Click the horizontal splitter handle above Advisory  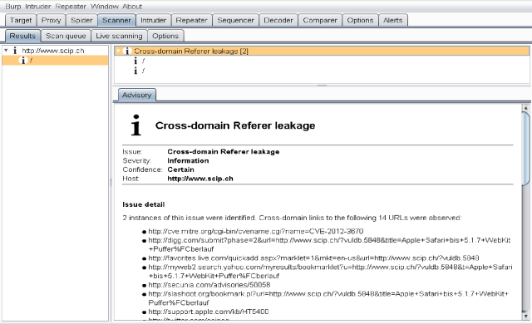pyautogui.click(x=322, y=86)
